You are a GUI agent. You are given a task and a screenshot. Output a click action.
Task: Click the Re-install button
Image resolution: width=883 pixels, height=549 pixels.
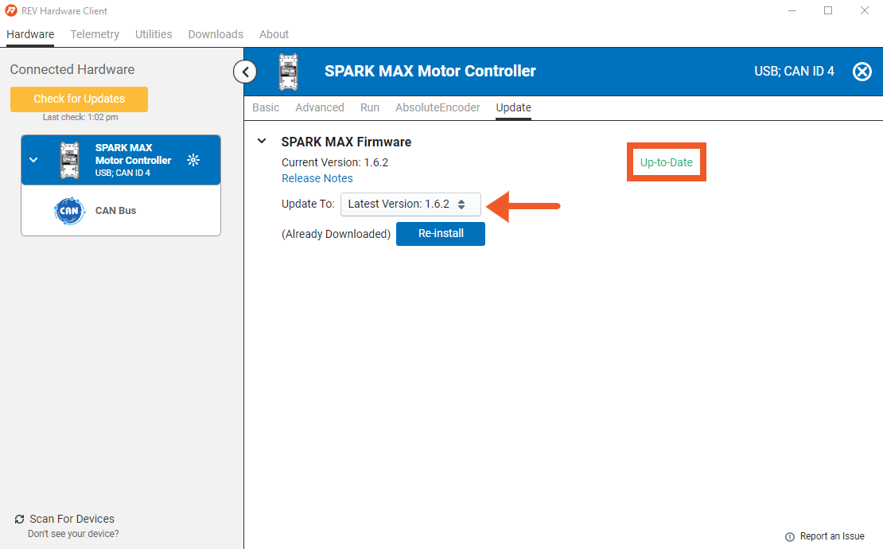[x=441, y=234]
